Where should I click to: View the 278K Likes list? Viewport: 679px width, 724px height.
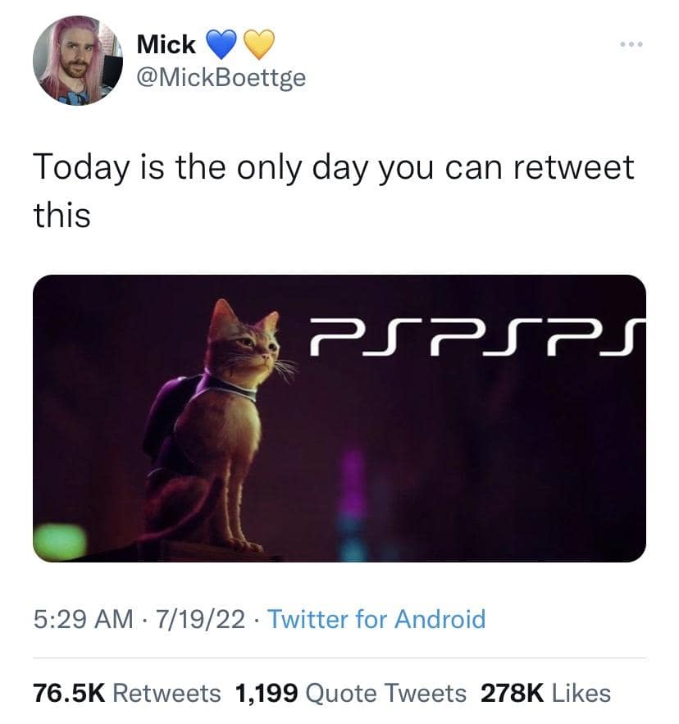coord(545,693)
